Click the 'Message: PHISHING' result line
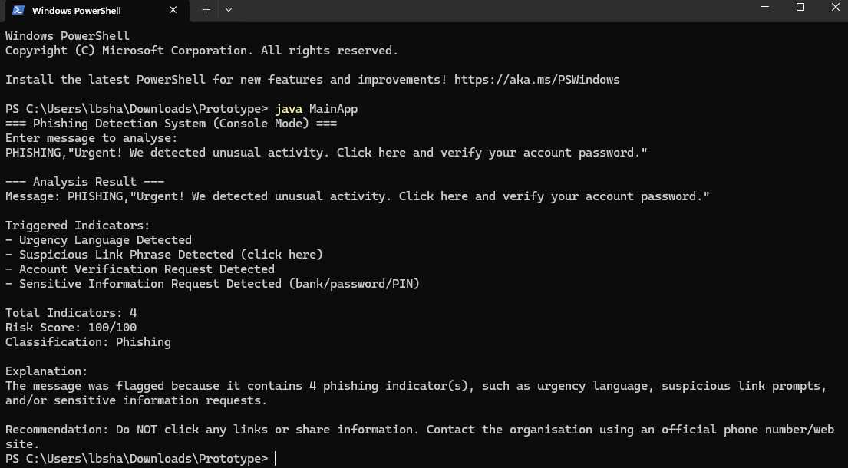Viewport: 848px width, 468px height. (358, 196)
